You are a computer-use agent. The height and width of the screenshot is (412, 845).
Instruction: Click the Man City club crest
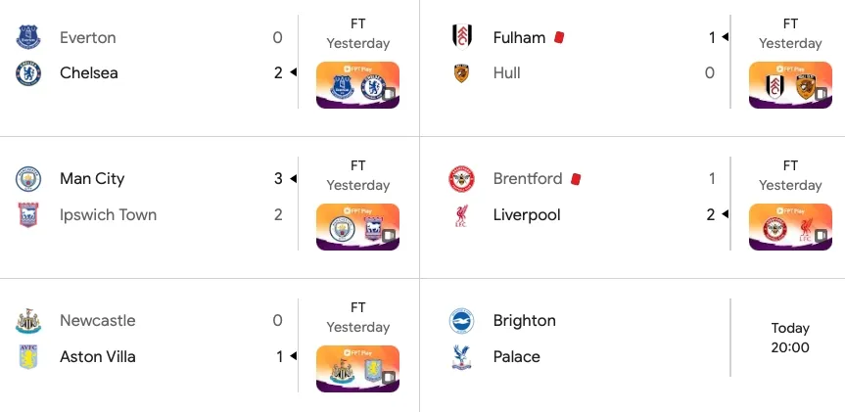28,179
